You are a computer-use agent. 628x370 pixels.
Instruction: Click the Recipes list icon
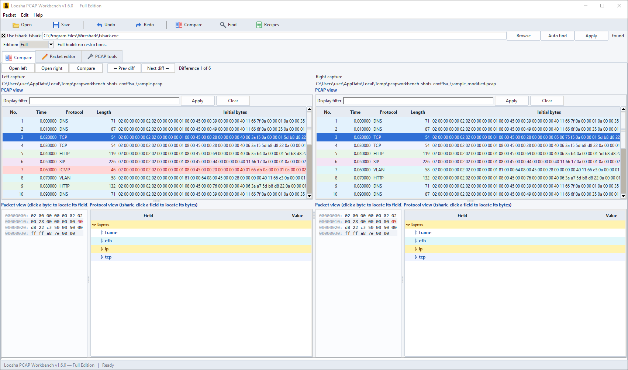[x=259, y=25]
